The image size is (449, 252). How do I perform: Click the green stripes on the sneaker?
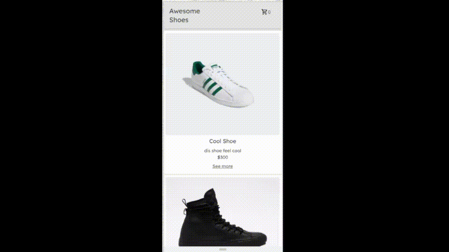(x=212, y=87)
